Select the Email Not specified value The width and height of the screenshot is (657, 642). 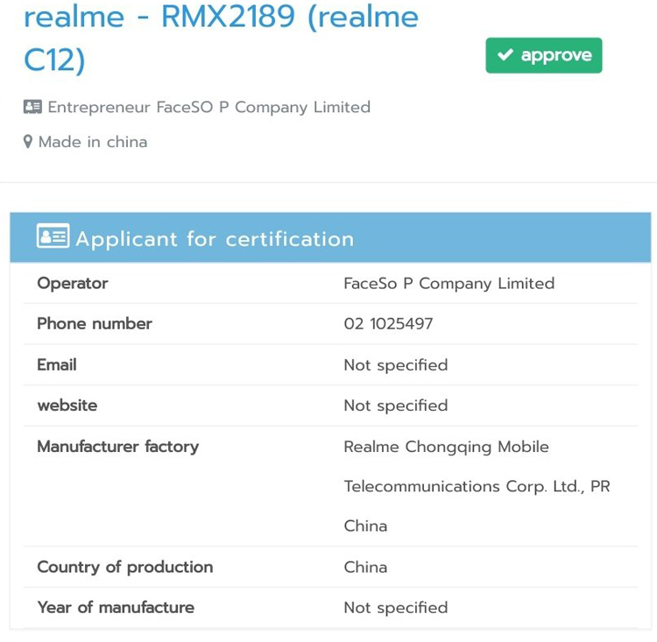(396, 365)
